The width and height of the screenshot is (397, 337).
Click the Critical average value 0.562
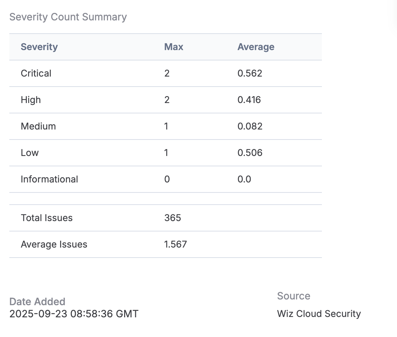pyautogui.click(x=250, y=73)
